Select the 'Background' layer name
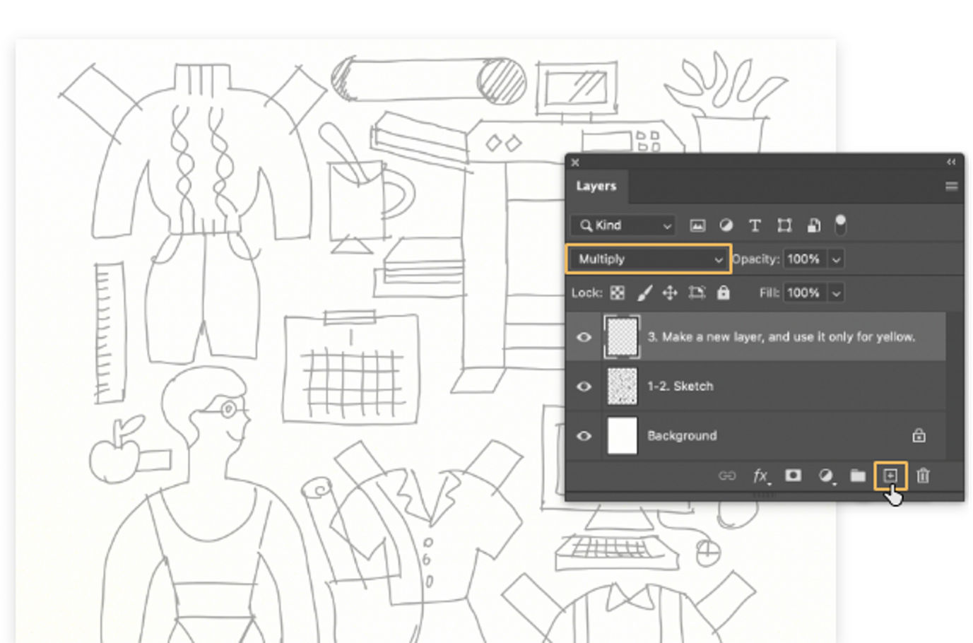Image resolution: width=973 pixels, height=643 pixels. [x=682, y=435]
